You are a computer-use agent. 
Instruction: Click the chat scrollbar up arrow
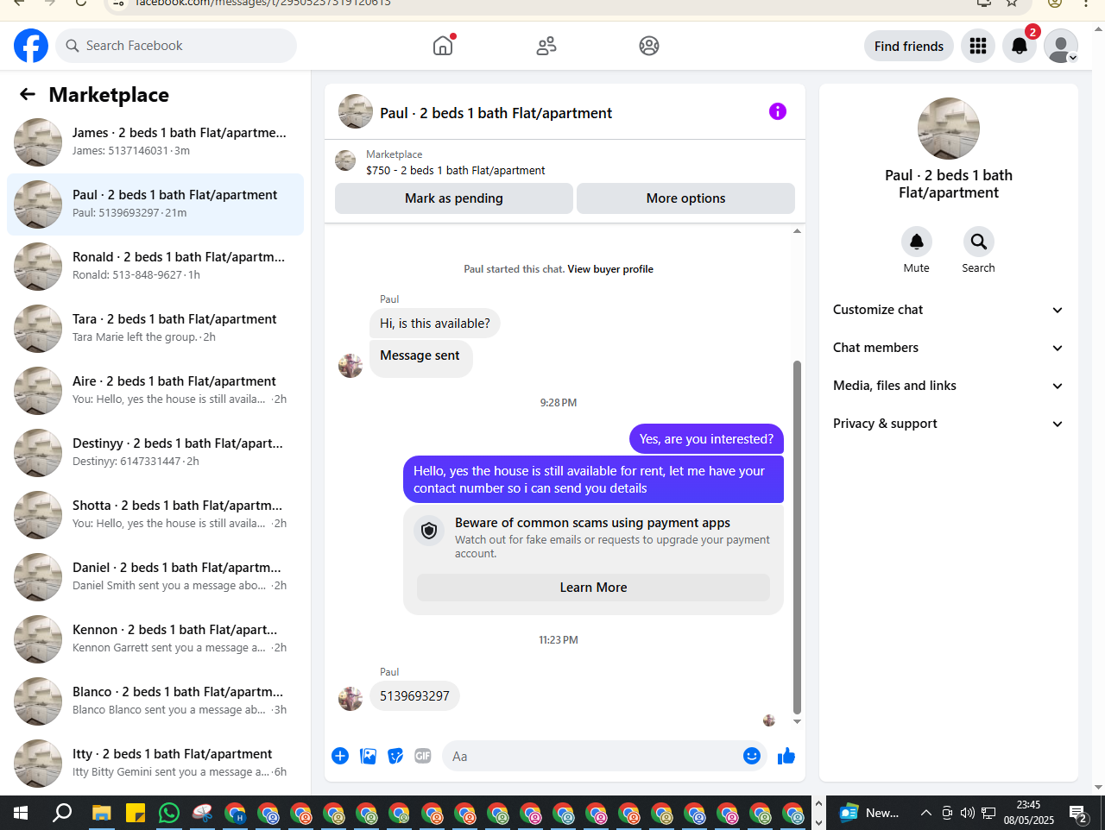(x=797, y=230)
